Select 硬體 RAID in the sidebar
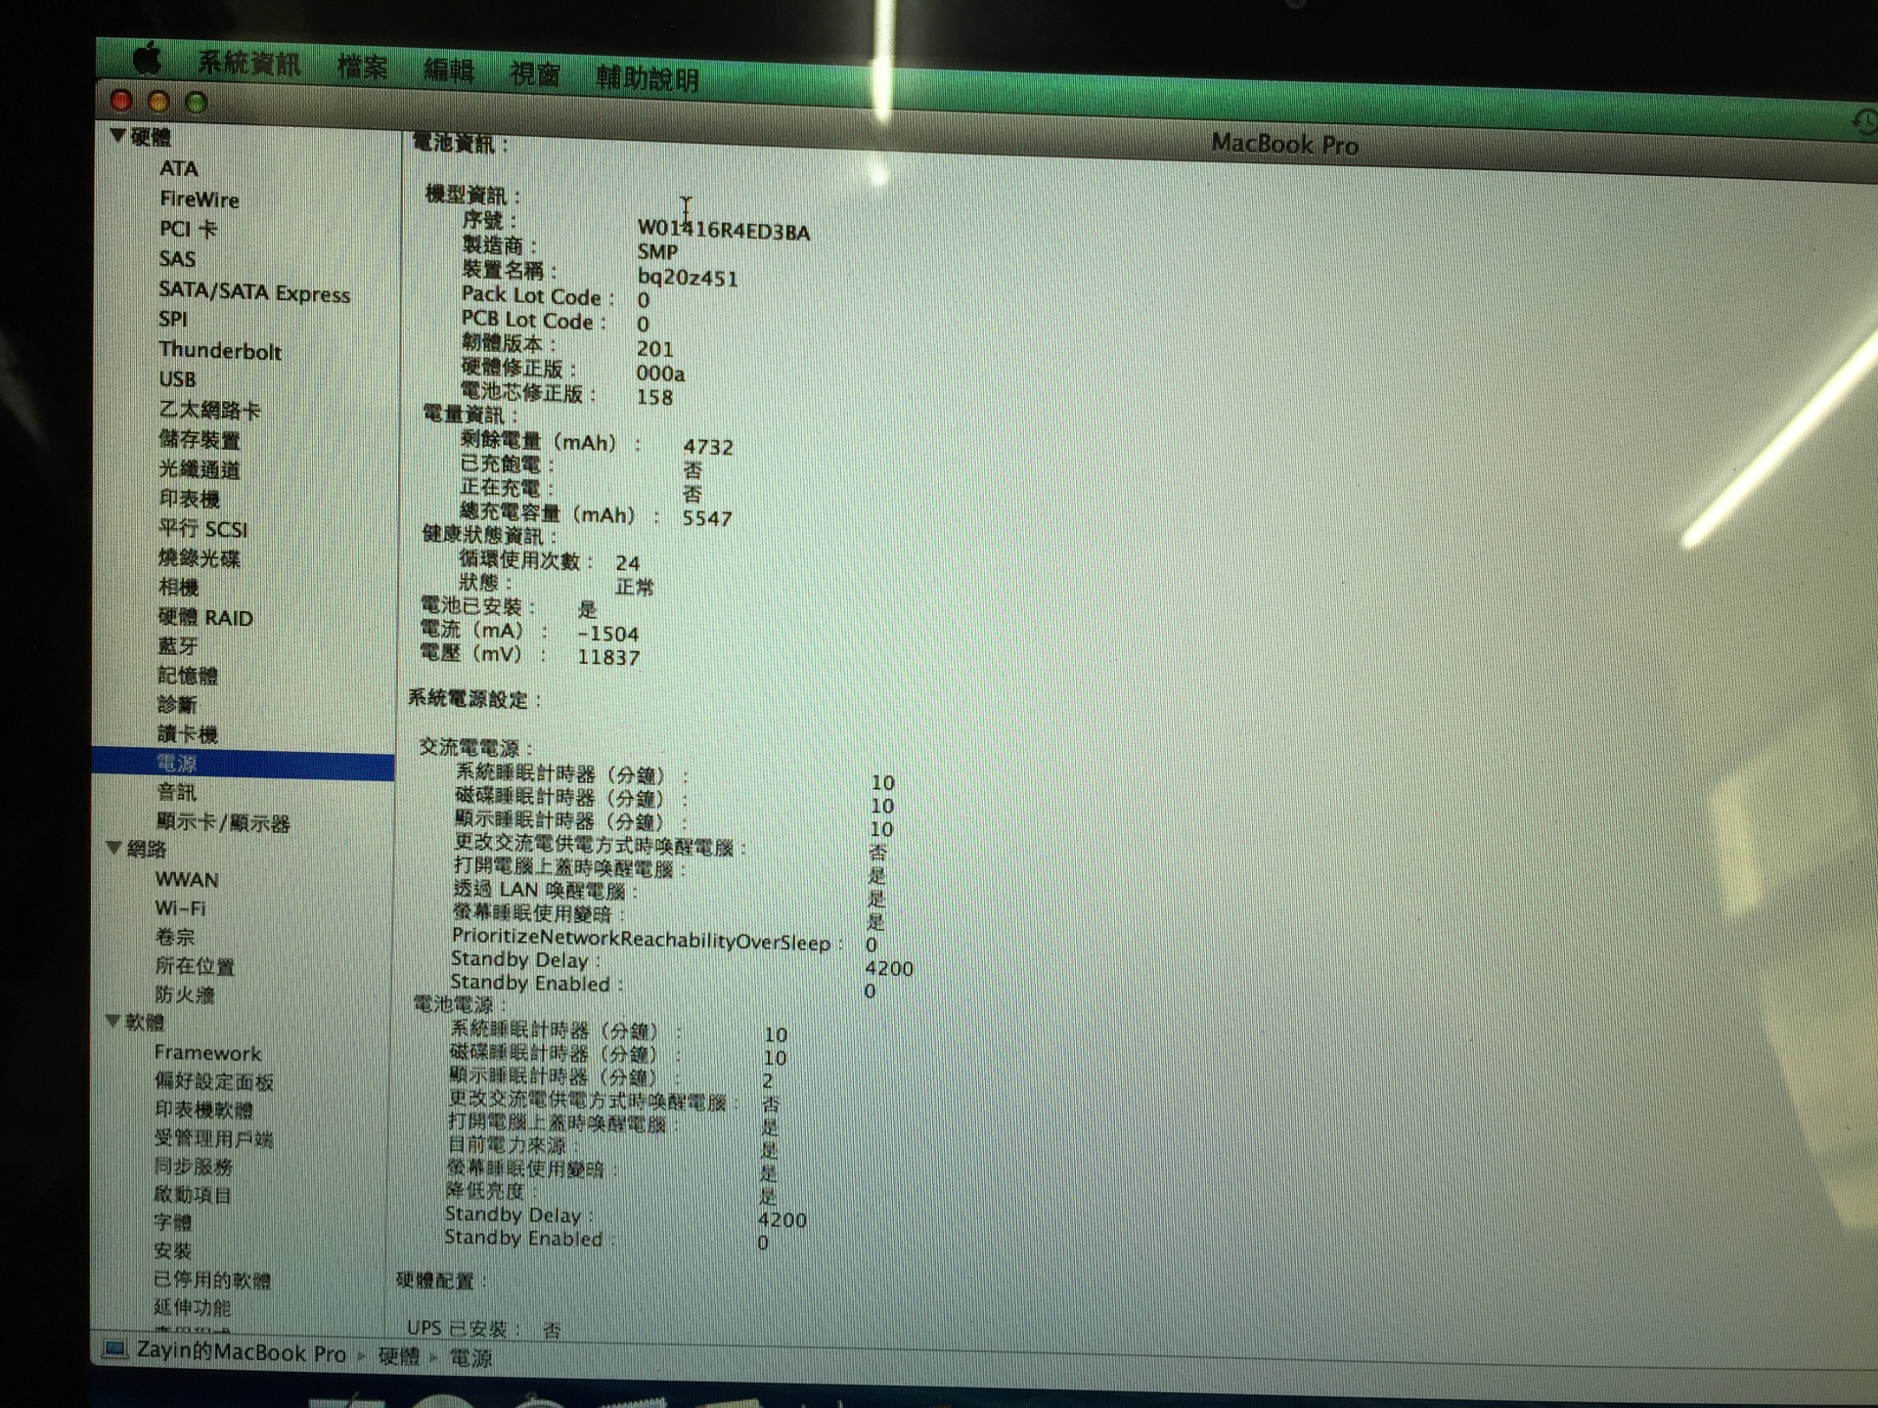The image size is (1878, 1408). point(205,617)
